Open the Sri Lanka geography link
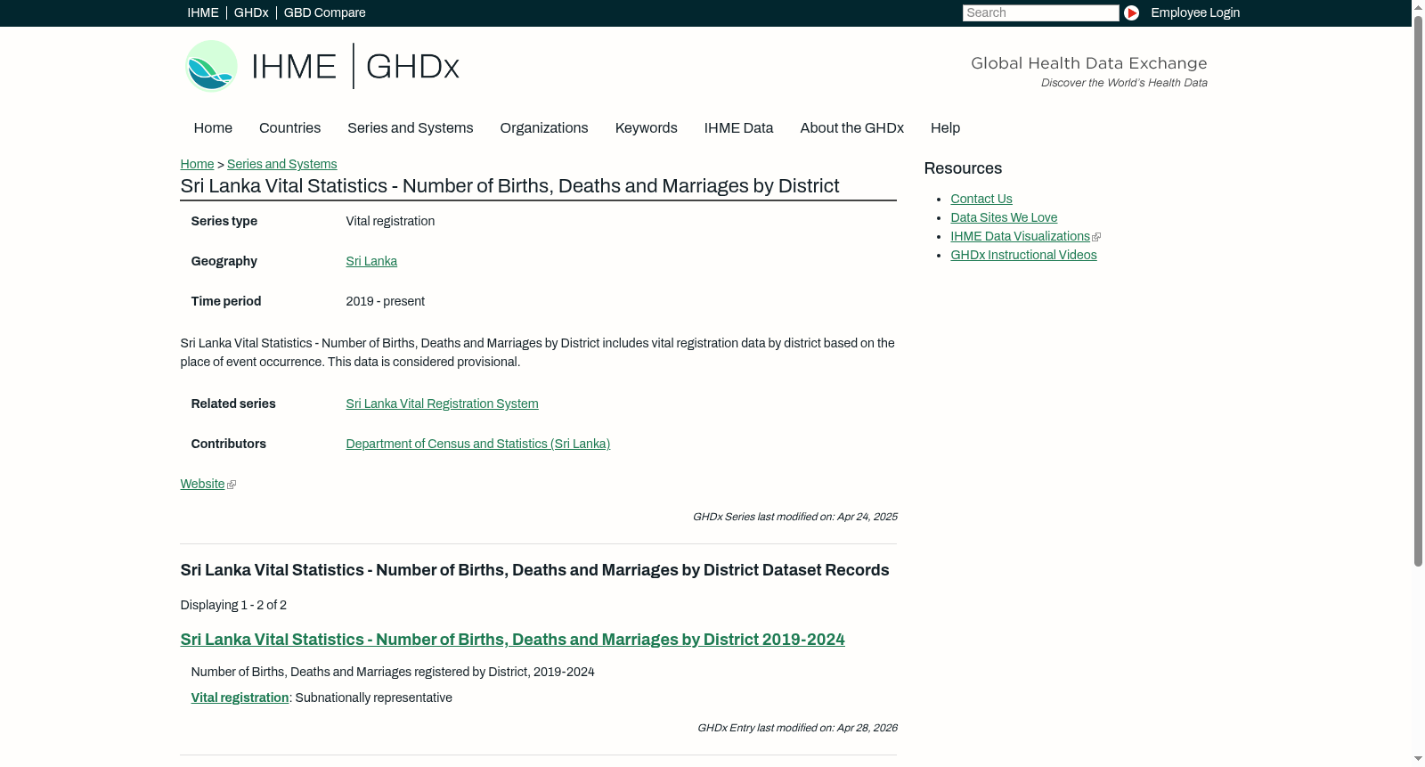1425x767 pixels. 371,261
